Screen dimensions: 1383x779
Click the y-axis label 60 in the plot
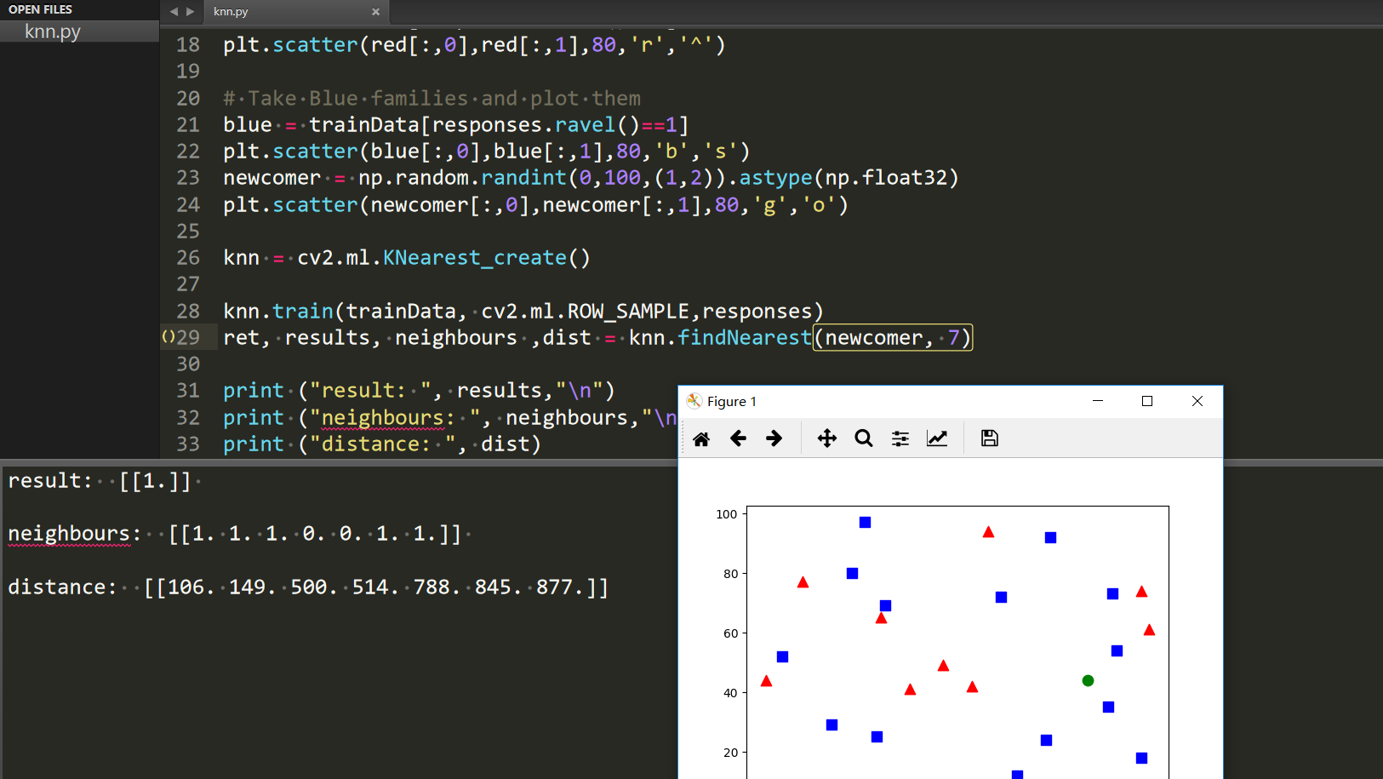pos(730,633)
